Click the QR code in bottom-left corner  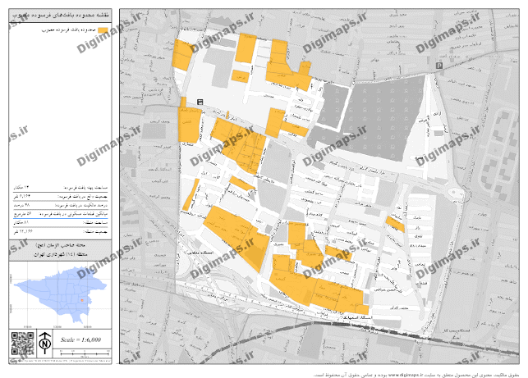21,342
